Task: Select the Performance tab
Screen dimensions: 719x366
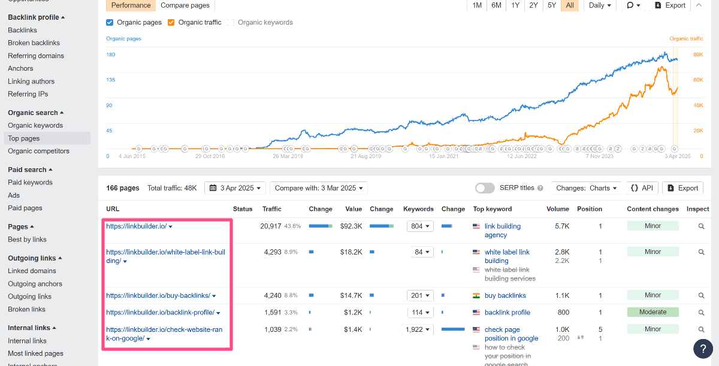Action: click(x=131, y=5)
